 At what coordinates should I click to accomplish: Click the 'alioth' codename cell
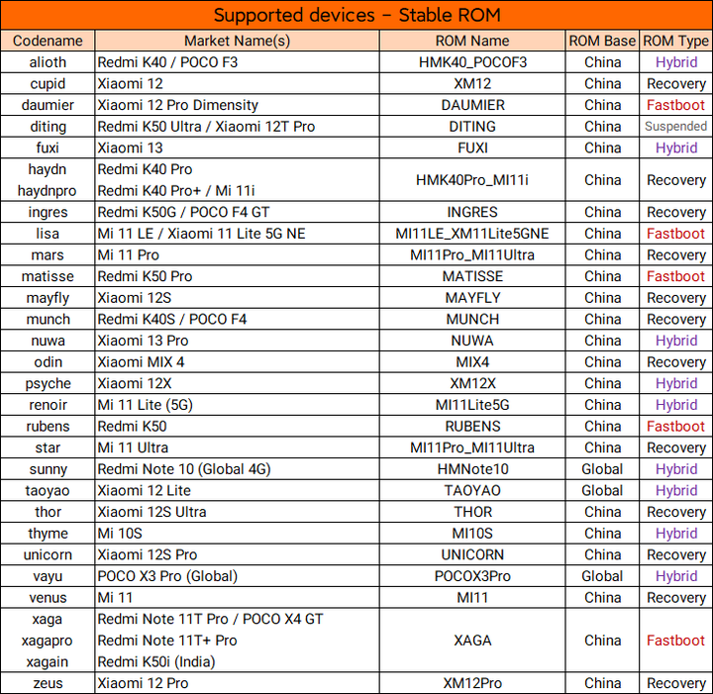pos(48,62)
